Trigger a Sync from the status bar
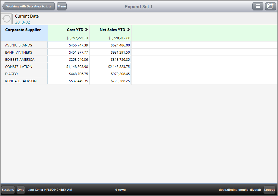This screenshot has width=278, height=196. point(21,190)
